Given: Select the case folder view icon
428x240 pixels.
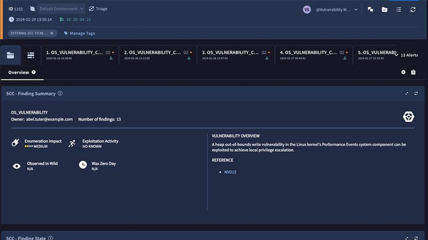Looking at the screenshot, I should point(10,55).
